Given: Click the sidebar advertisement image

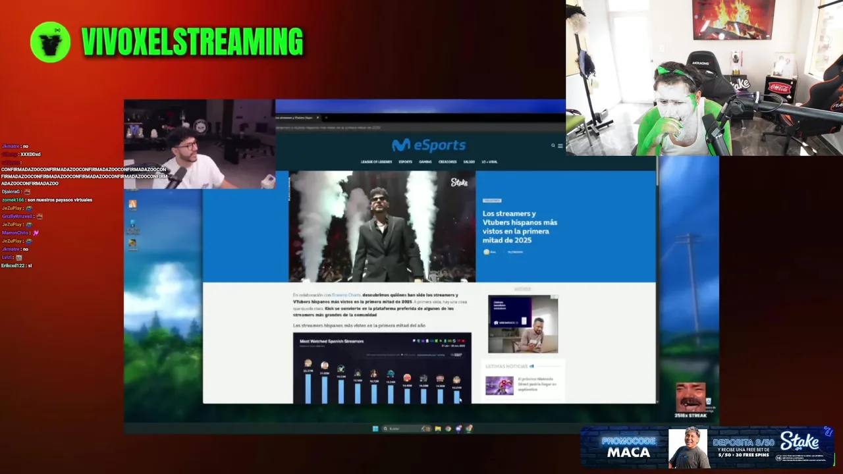Looking at the screenshot, I should click(x=523, y=324).
